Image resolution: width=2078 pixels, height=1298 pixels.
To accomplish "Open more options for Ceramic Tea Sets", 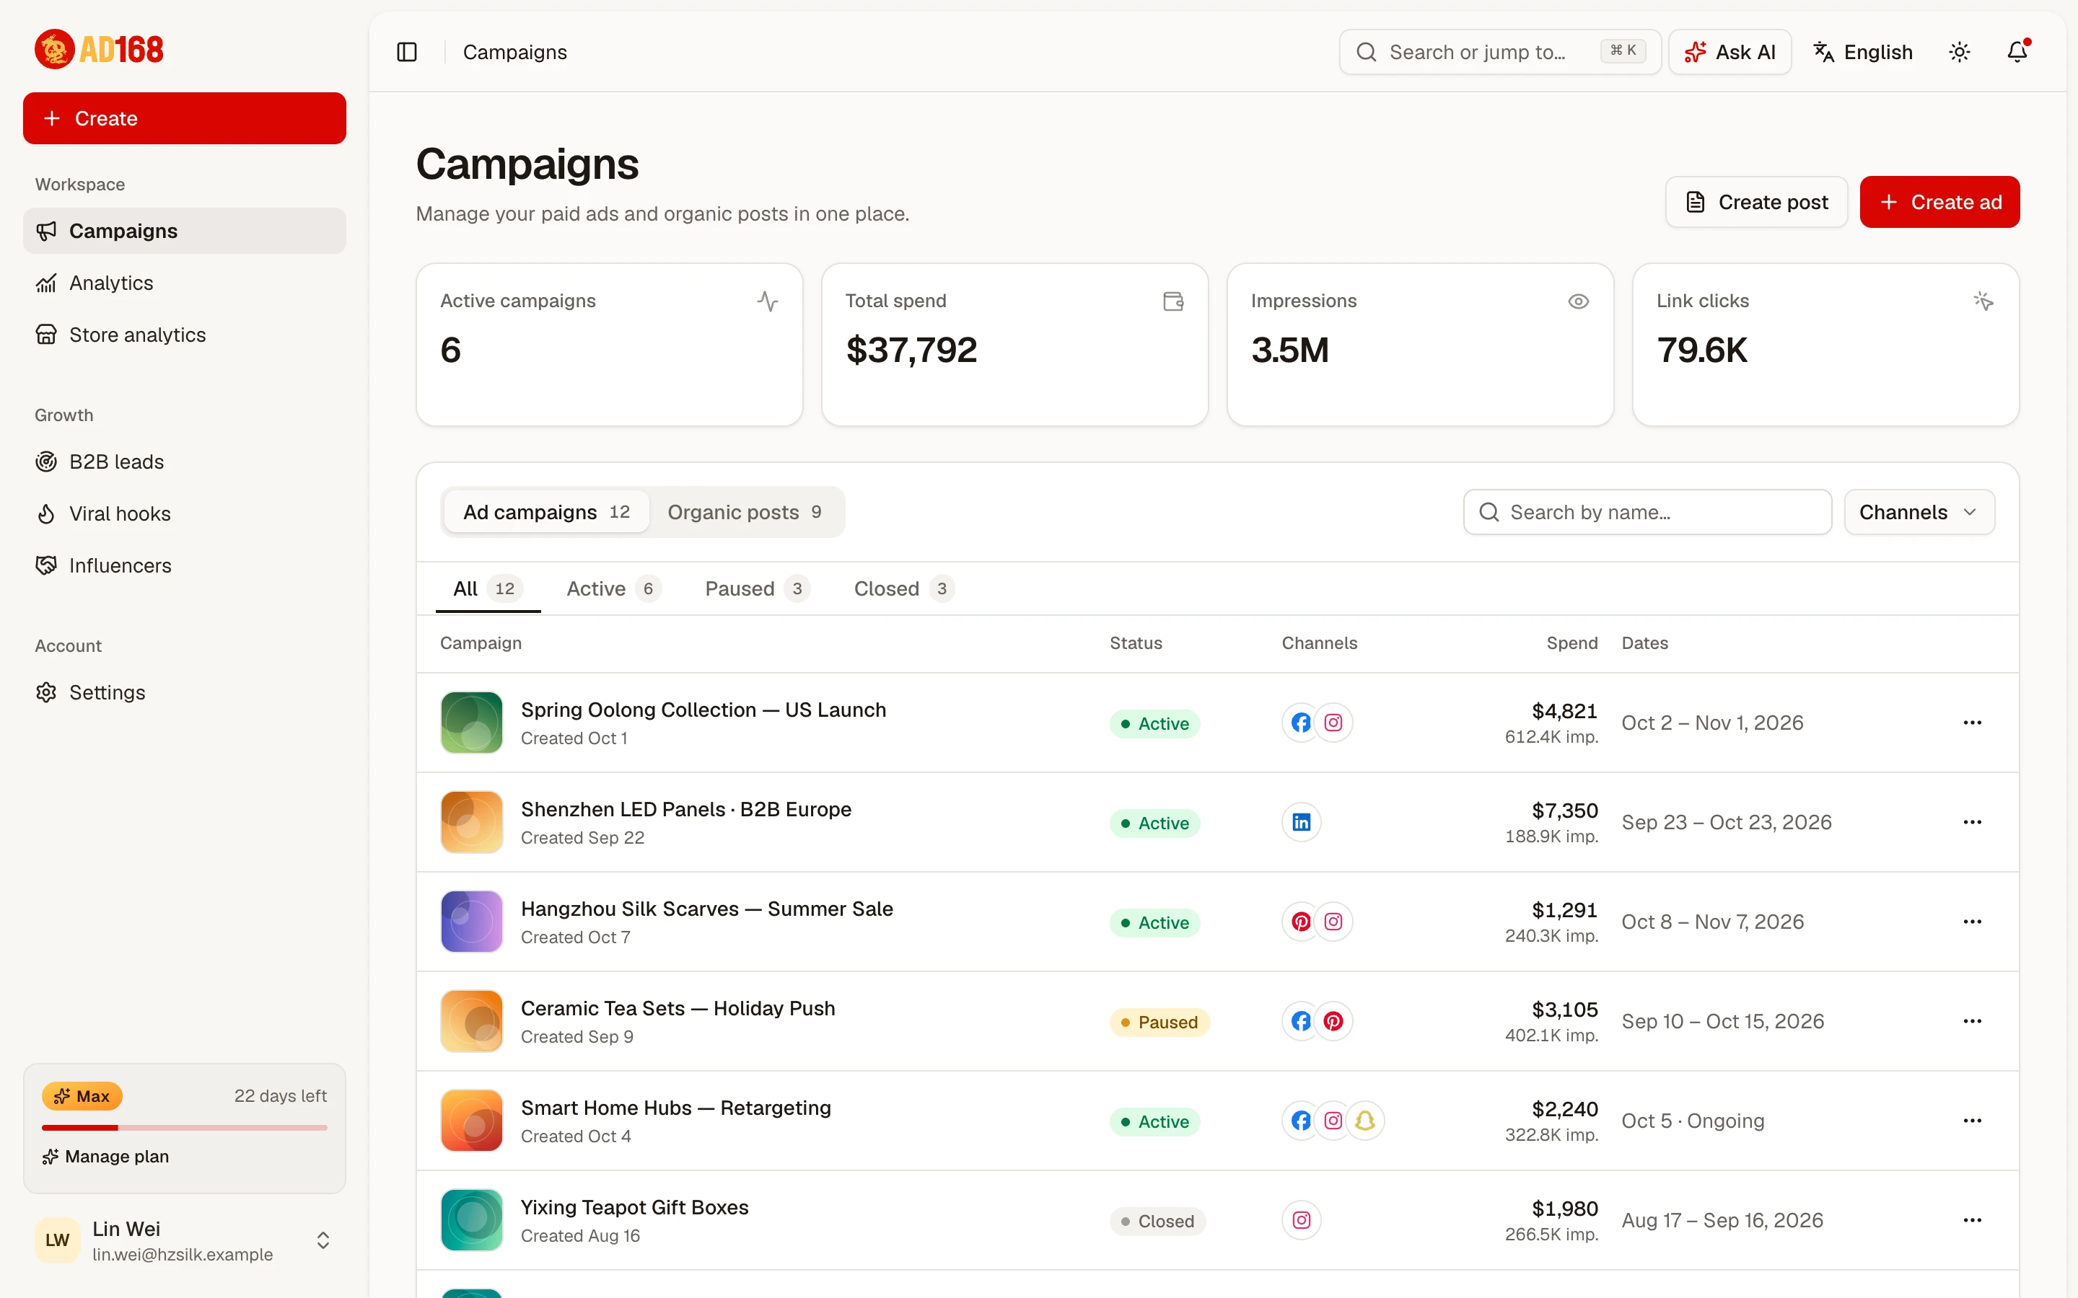I will point(1973,1022).
